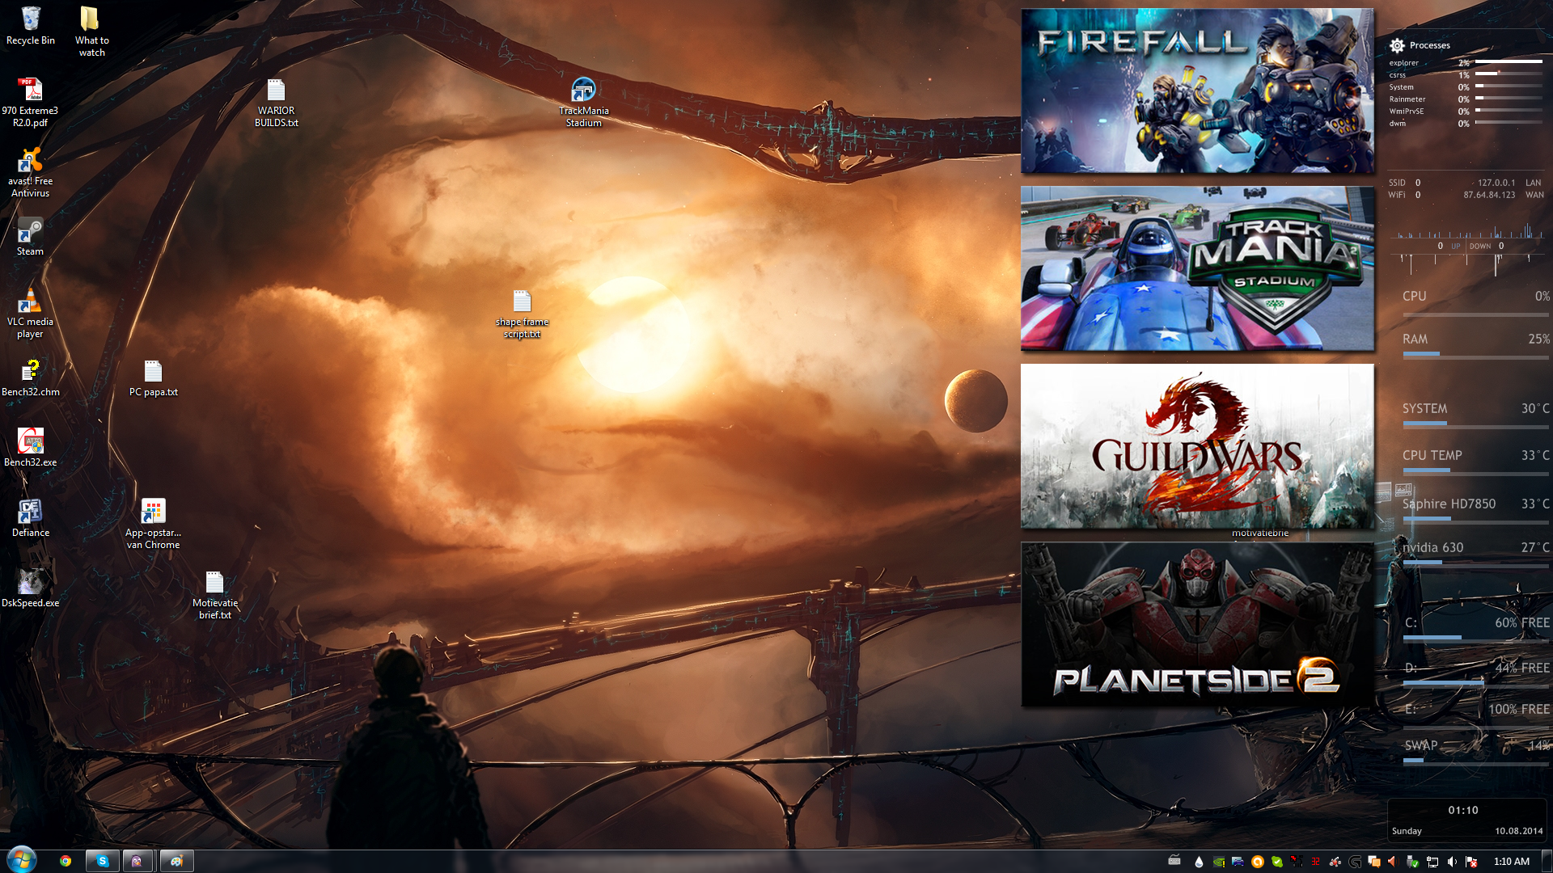Click the 01:10 Rainmeter clock widget

point(1462,810)
